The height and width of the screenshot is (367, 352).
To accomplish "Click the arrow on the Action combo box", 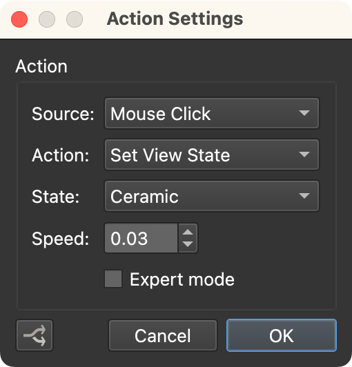I will click(304, 155).
